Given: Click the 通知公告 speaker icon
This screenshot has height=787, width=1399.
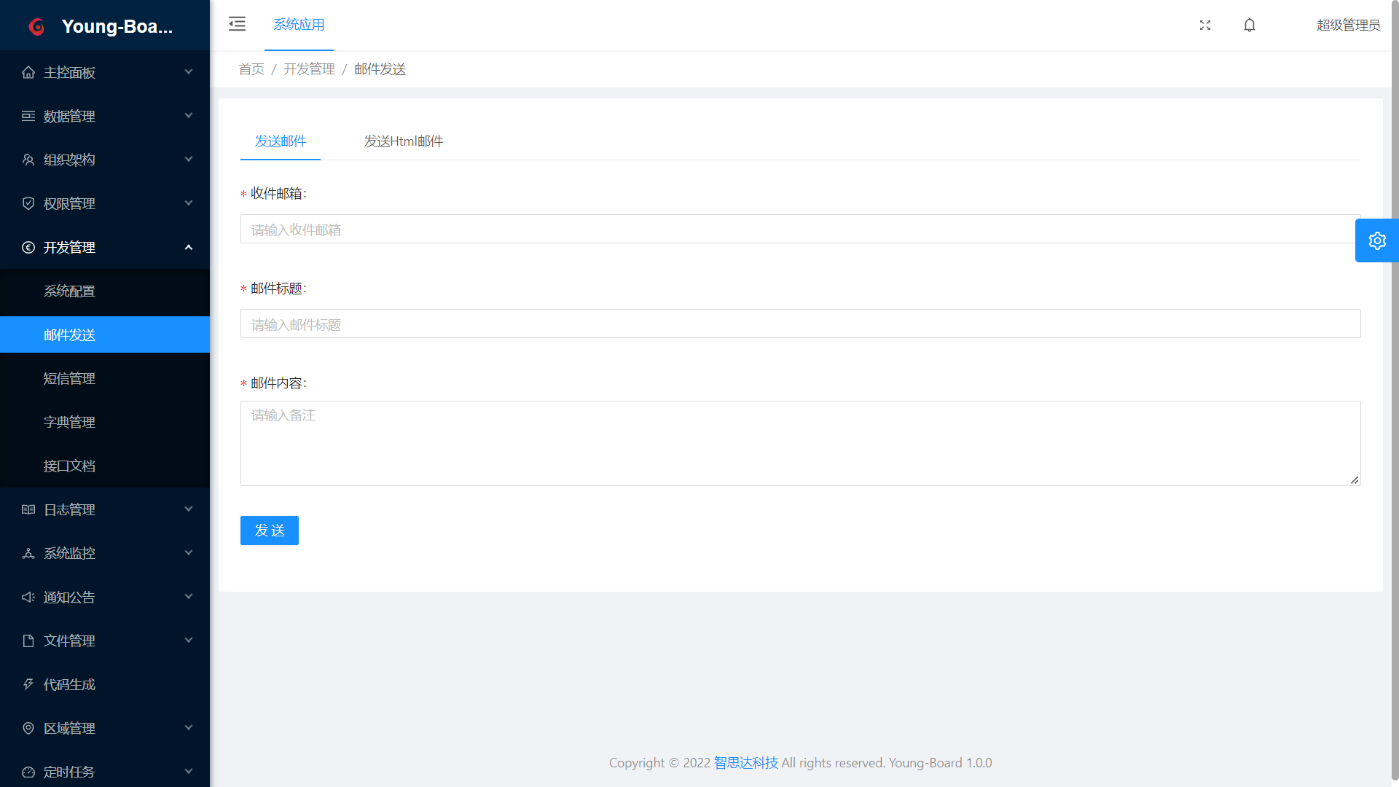Looking at the screenshot, I should click(x=28, y=597).
